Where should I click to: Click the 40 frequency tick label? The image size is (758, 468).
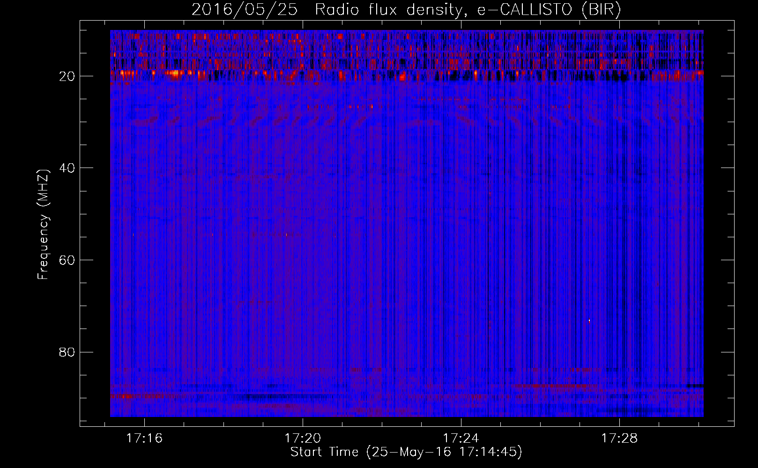67,168
